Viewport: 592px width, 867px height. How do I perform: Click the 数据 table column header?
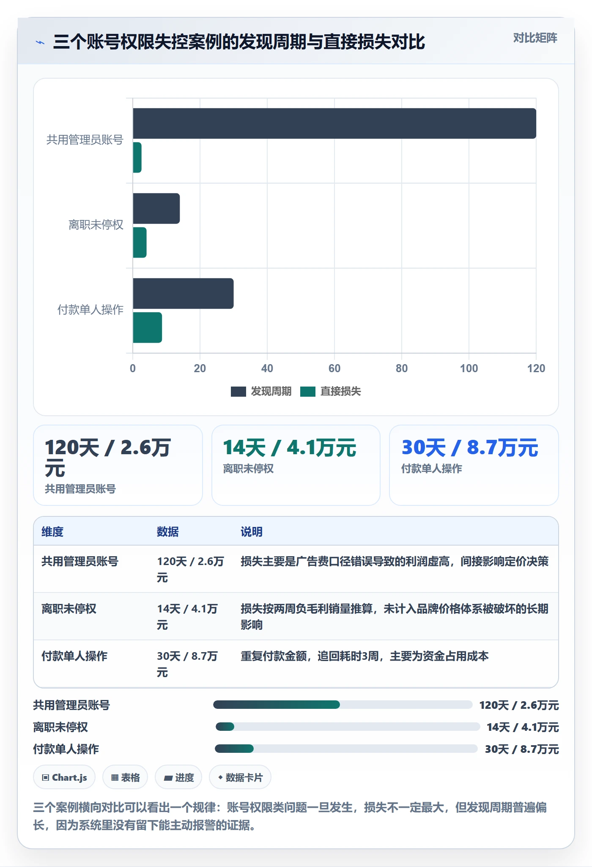click(x=168, y=532)
